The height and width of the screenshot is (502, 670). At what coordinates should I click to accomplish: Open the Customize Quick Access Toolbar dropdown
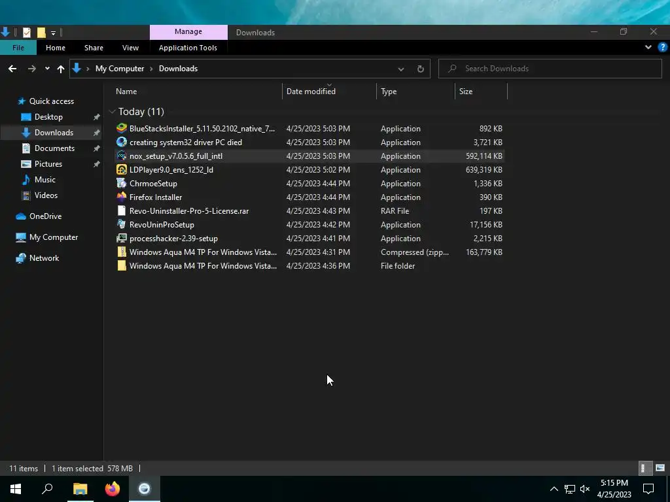click(x=53, y=33)
